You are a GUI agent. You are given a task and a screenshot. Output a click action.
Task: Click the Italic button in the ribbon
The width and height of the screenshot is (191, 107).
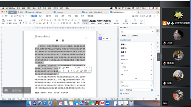coord(23,23)
